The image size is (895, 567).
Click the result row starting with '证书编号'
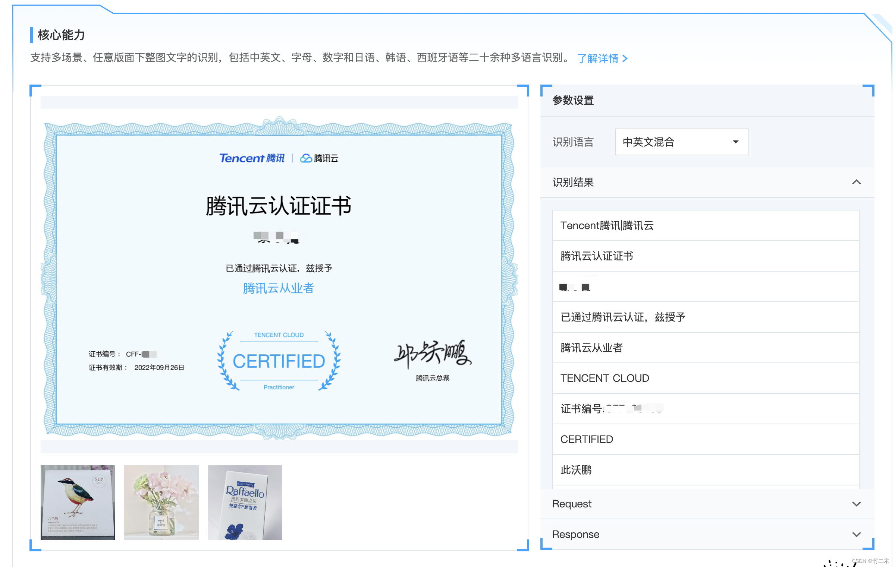(706, 409)
